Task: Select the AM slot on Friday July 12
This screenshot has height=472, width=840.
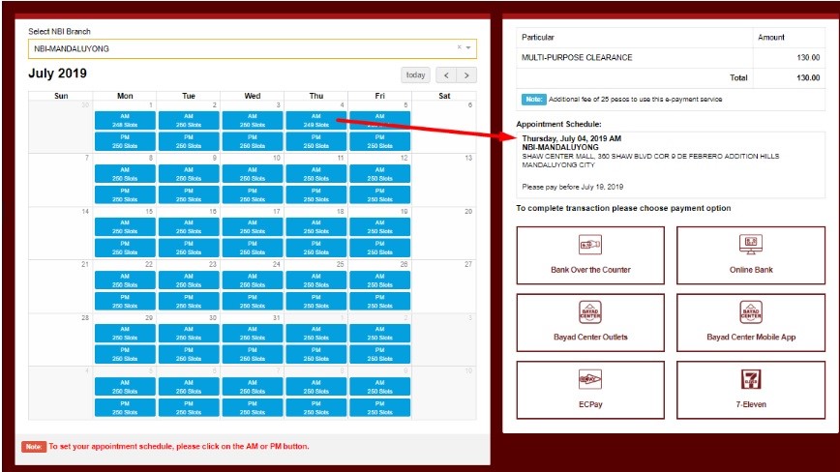Action: pos(379,174)
